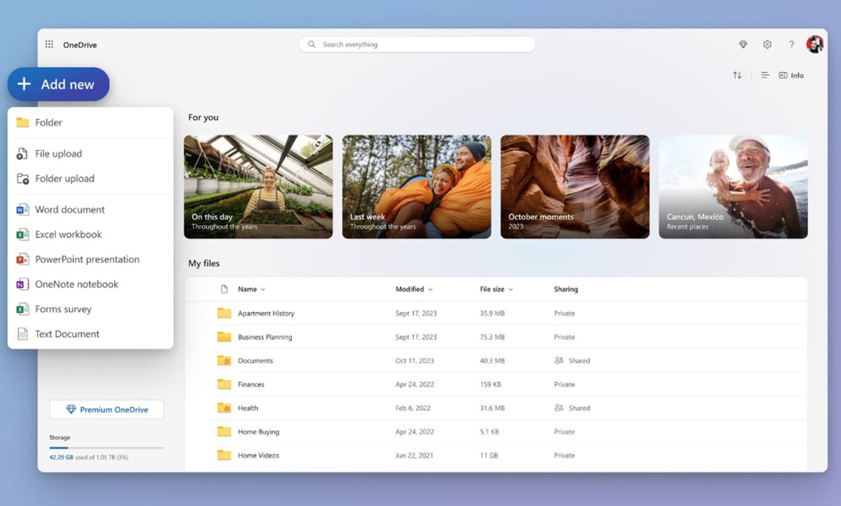Click the Search everything field
Image resolution: width=841 pixels, height=506 pixels.
[x=417, y=45]
